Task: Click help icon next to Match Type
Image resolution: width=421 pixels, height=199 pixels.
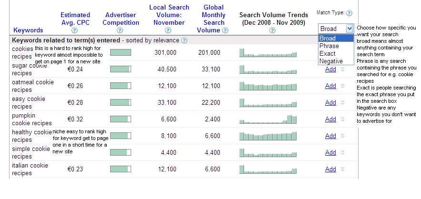Action: 349,13
